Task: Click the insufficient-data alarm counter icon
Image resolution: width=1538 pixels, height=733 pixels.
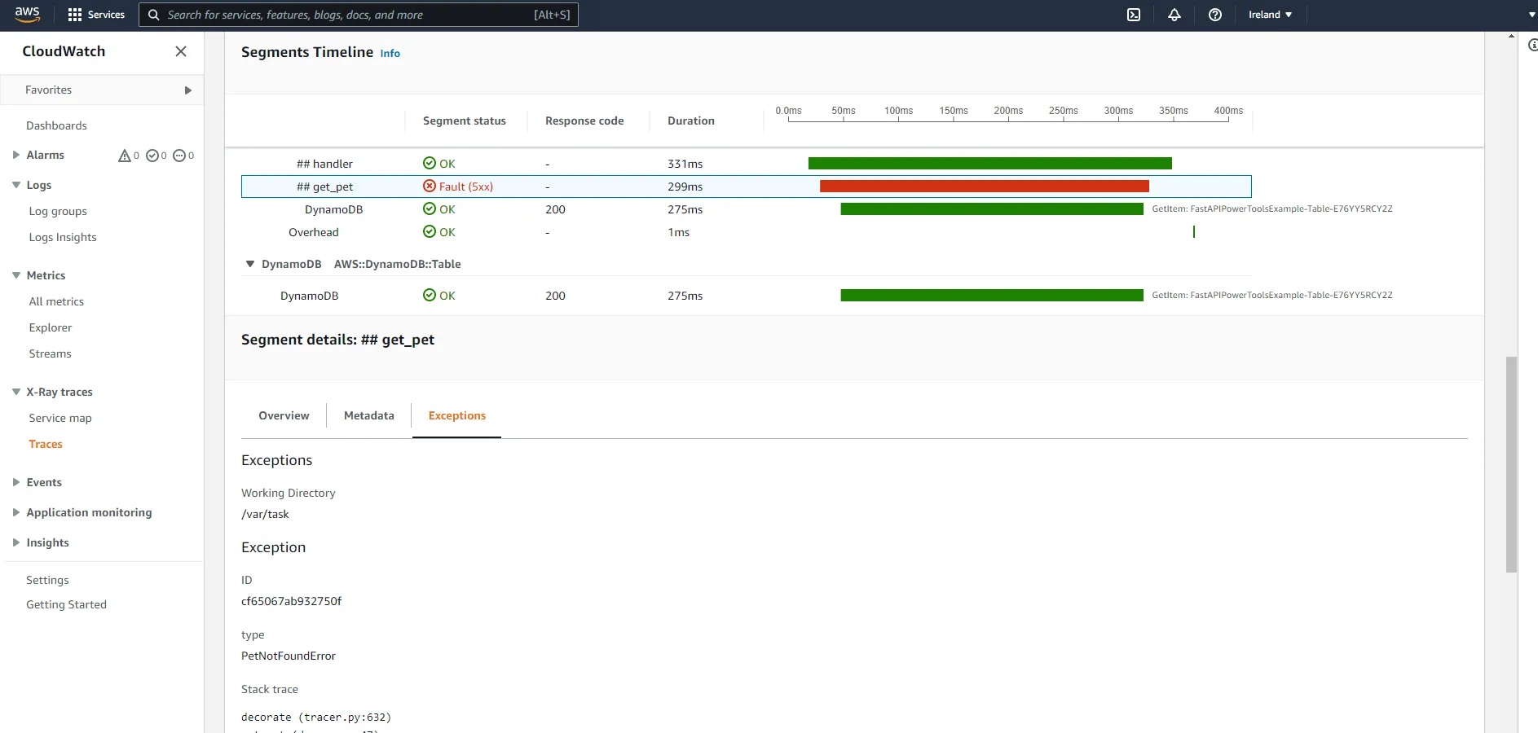Action: [x=178, y=156]
